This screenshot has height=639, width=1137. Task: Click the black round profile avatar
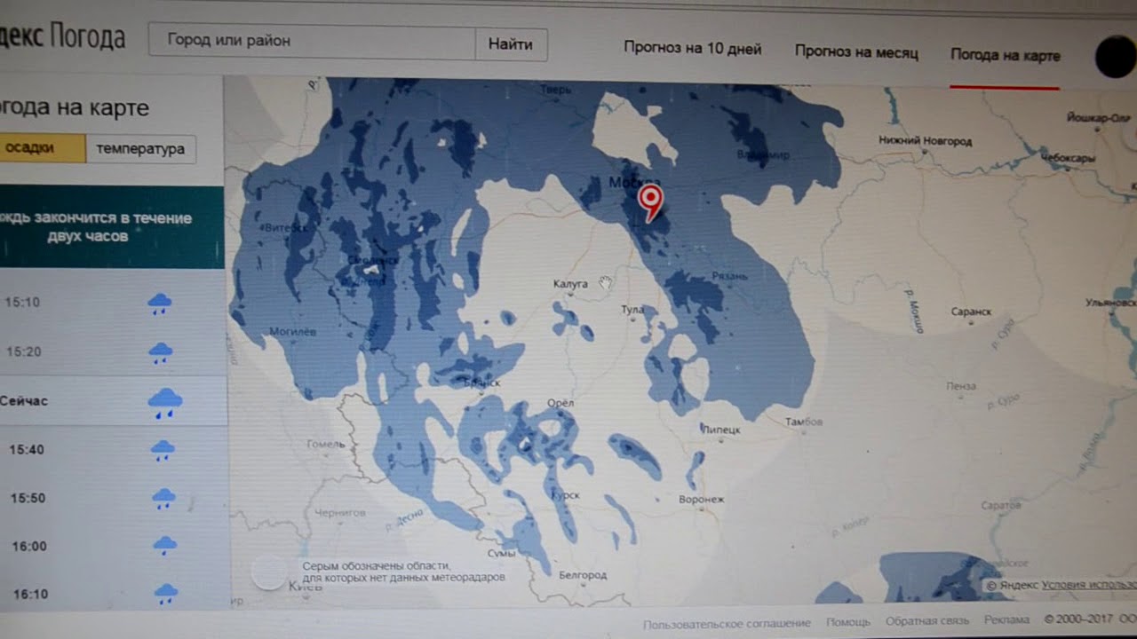[x=1115, y=57]
